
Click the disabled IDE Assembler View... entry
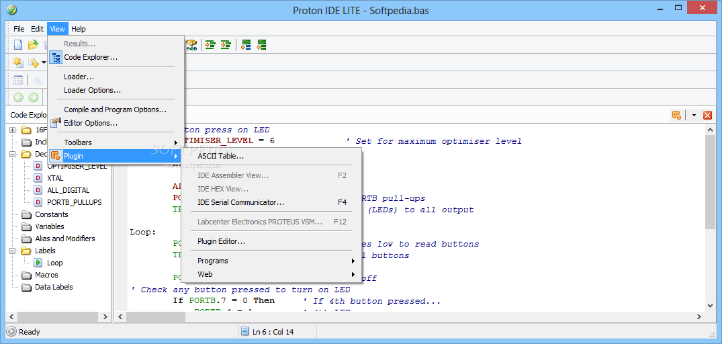[x=271, y=175]
